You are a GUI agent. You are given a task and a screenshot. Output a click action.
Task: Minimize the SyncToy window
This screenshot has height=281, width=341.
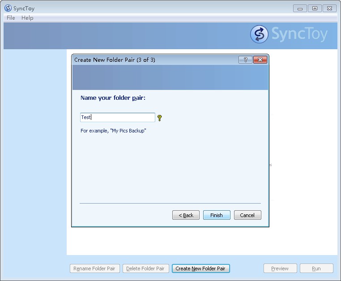pos(300,8)
